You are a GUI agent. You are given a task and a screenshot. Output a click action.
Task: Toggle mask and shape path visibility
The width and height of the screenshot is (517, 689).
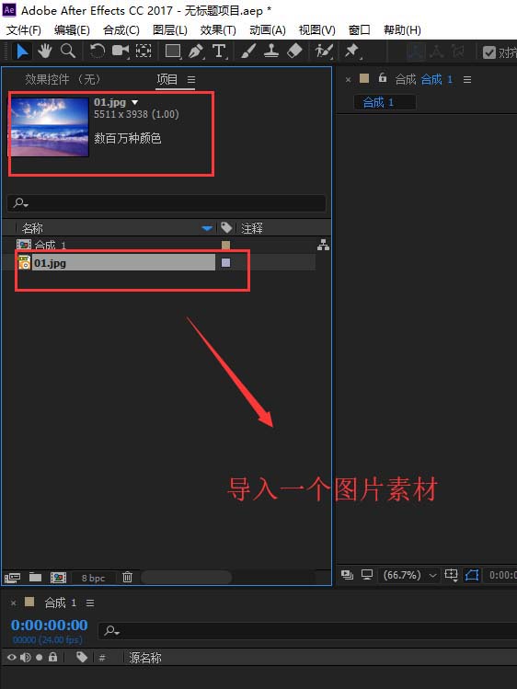[472, 575]
